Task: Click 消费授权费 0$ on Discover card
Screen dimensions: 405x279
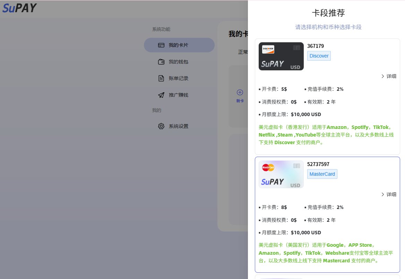Action: (278, 102)
